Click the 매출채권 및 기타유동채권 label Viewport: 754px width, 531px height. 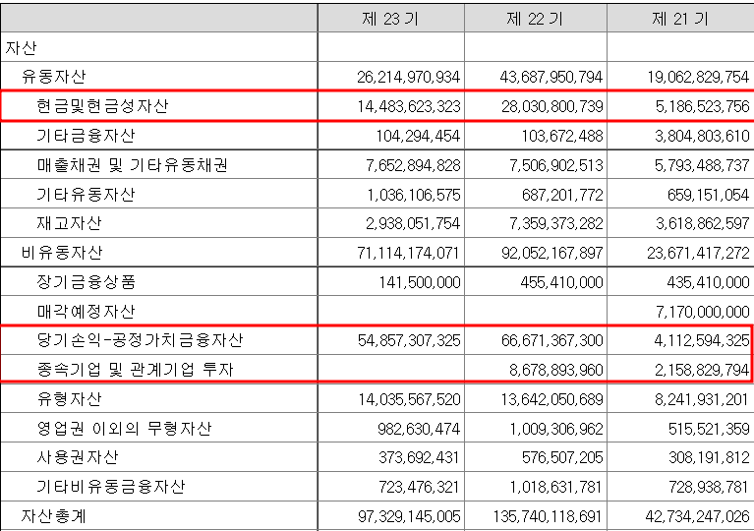[133, 165]
